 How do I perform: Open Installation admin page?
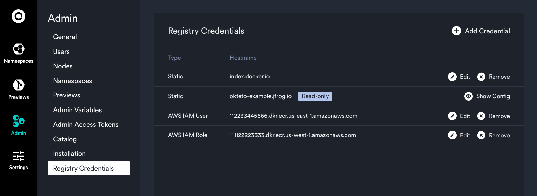tap(69, 153)
